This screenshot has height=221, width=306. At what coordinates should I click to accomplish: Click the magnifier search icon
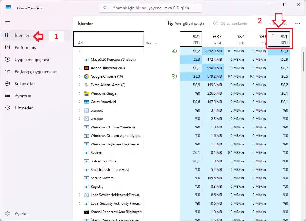pos(105,8)
